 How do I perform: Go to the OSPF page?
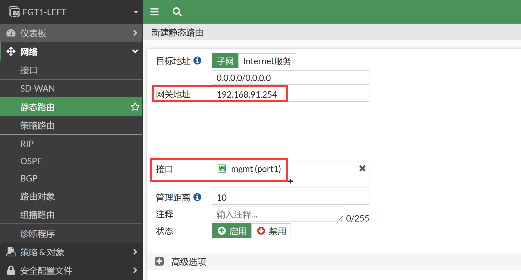click(x=31, y=161)
